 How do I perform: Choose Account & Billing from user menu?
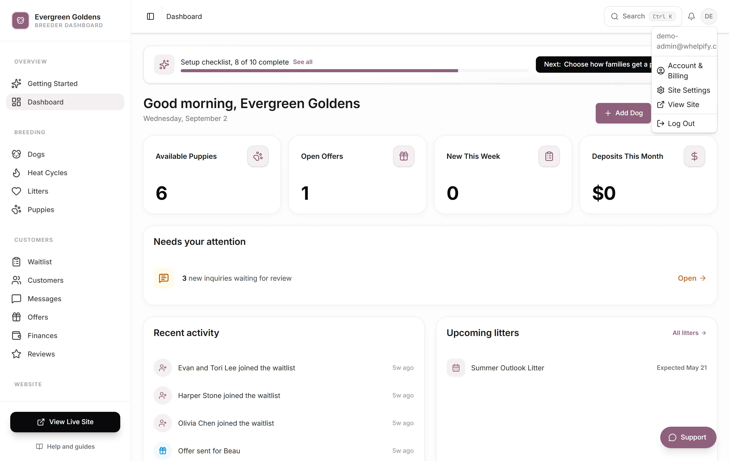click(684, 71)
